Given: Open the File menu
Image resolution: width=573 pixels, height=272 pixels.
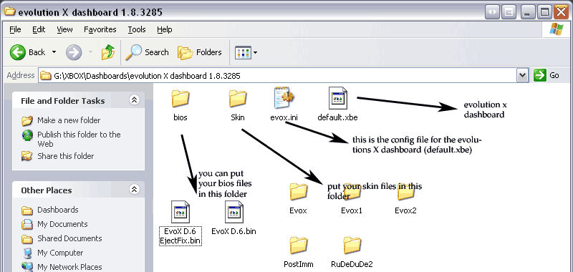Looking at the screenshot, I should click(15, 29).
